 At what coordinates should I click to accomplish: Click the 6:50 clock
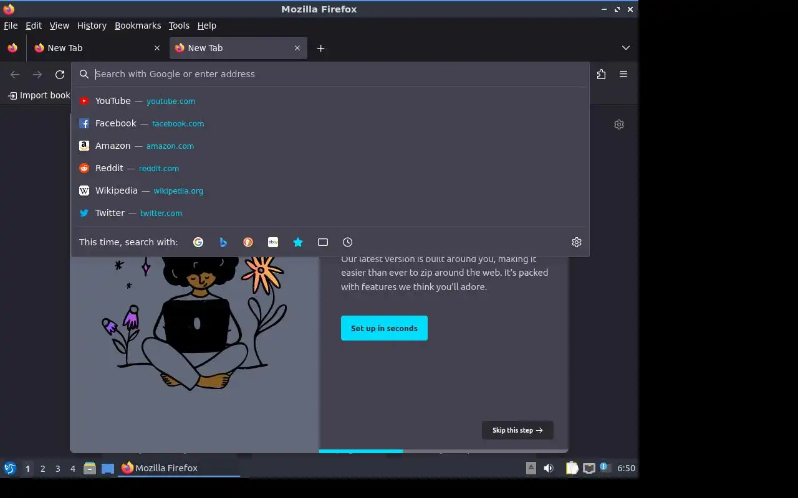click(x=626, y=468)
